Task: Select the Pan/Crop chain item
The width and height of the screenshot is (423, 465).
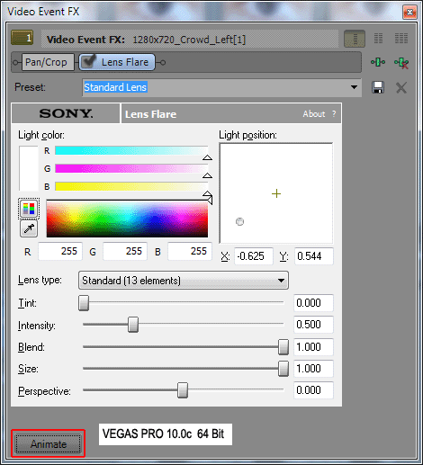Action: [48, 62]
